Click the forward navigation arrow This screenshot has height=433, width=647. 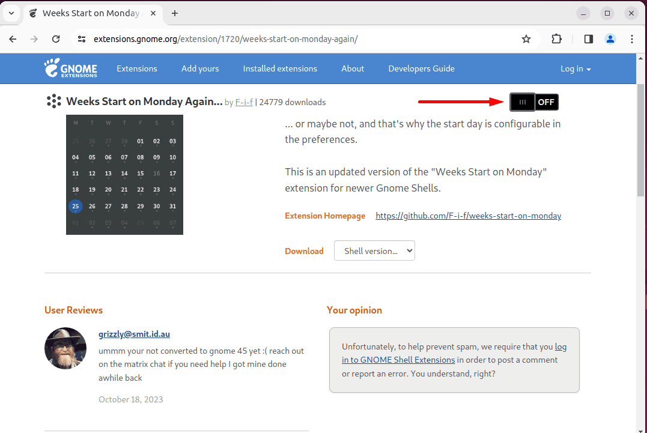pyautogui.click(x=34, y=39)
